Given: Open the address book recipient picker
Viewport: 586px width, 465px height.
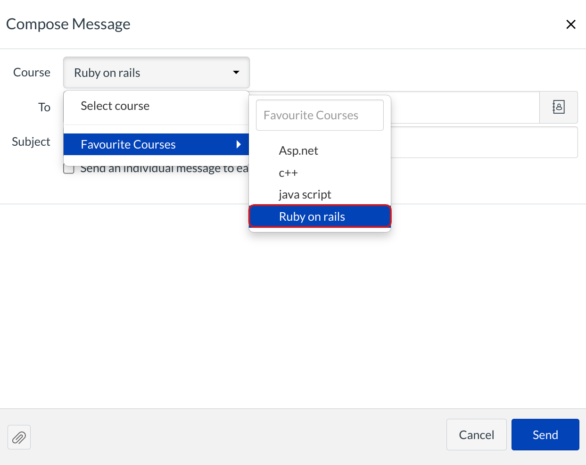Looking at the screenshot, I should [558, 107].
